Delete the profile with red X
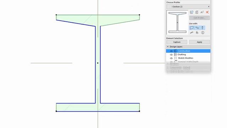 (x=207, y=12)
